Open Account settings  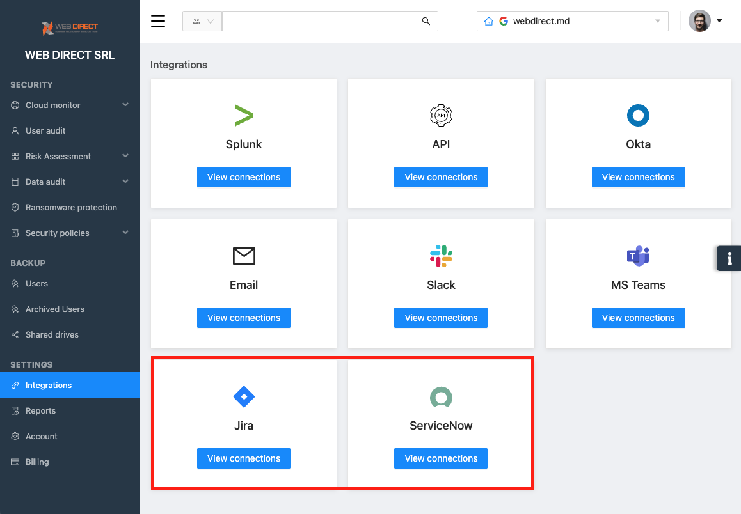tap(70, 436)
